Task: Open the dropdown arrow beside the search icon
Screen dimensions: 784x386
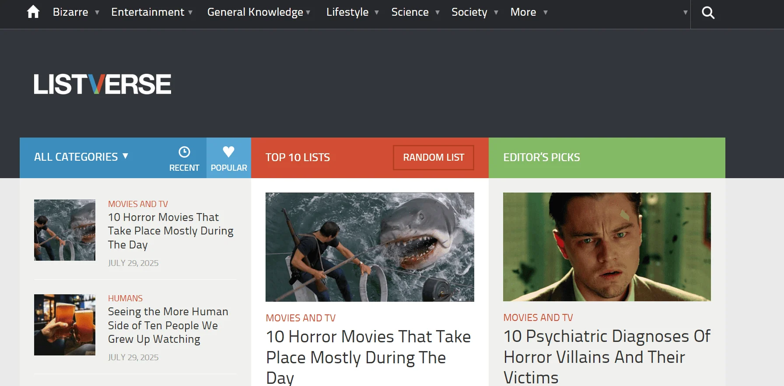Action: [685, 13]
